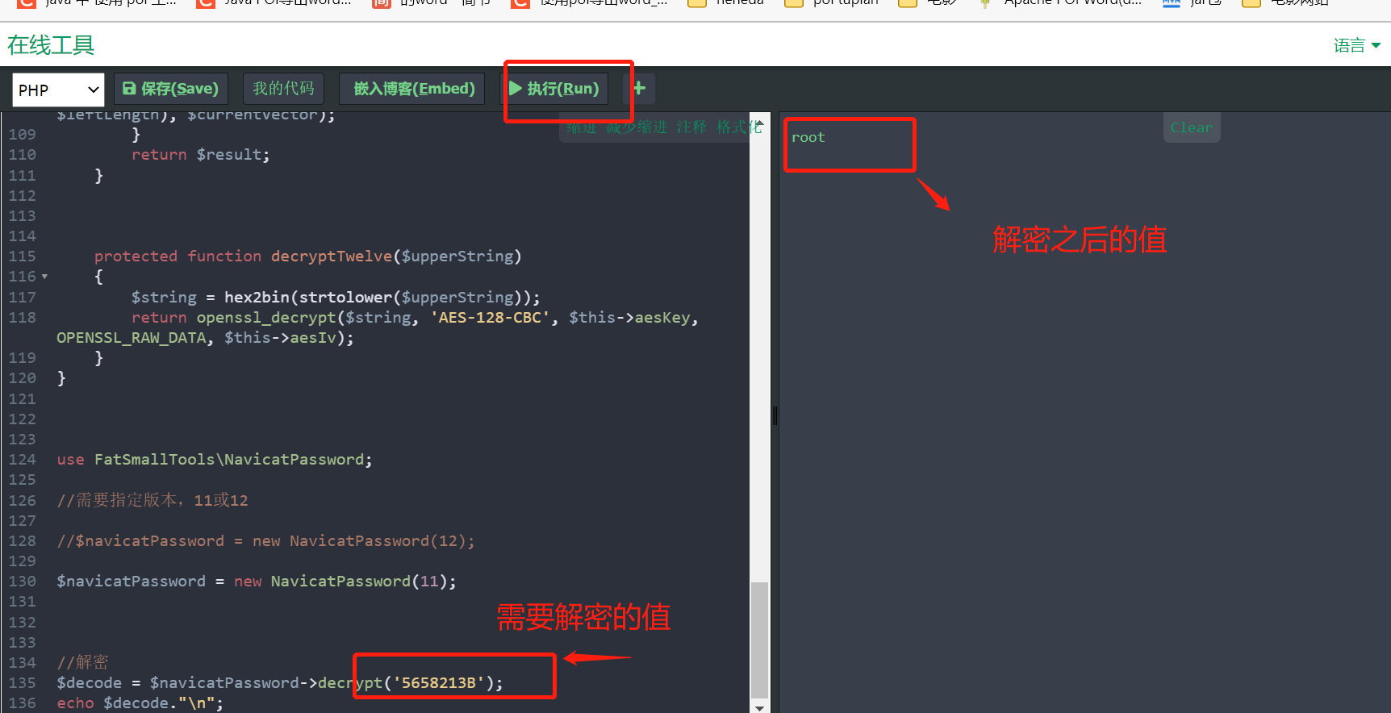Click "$decode" variable on line 135
Viewport: 1391px width, 713px height.
coord(89,683)
